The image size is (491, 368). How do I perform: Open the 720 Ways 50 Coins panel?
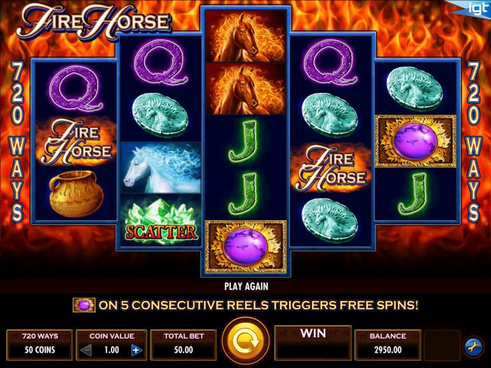click(40, 344)
